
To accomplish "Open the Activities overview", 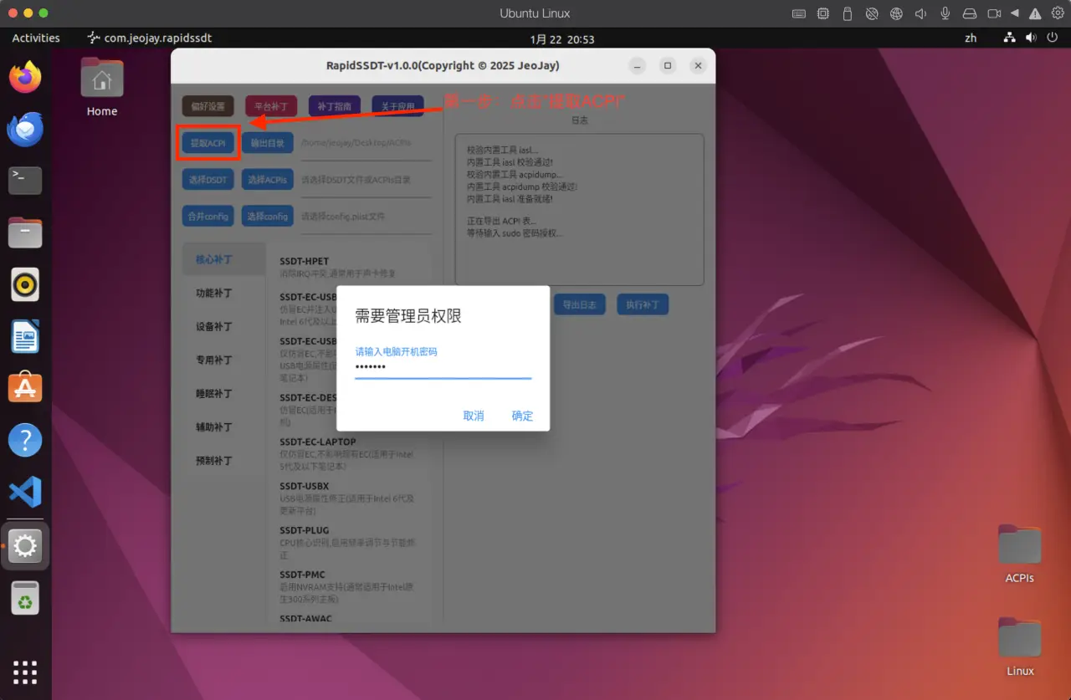I will point(36,38).
